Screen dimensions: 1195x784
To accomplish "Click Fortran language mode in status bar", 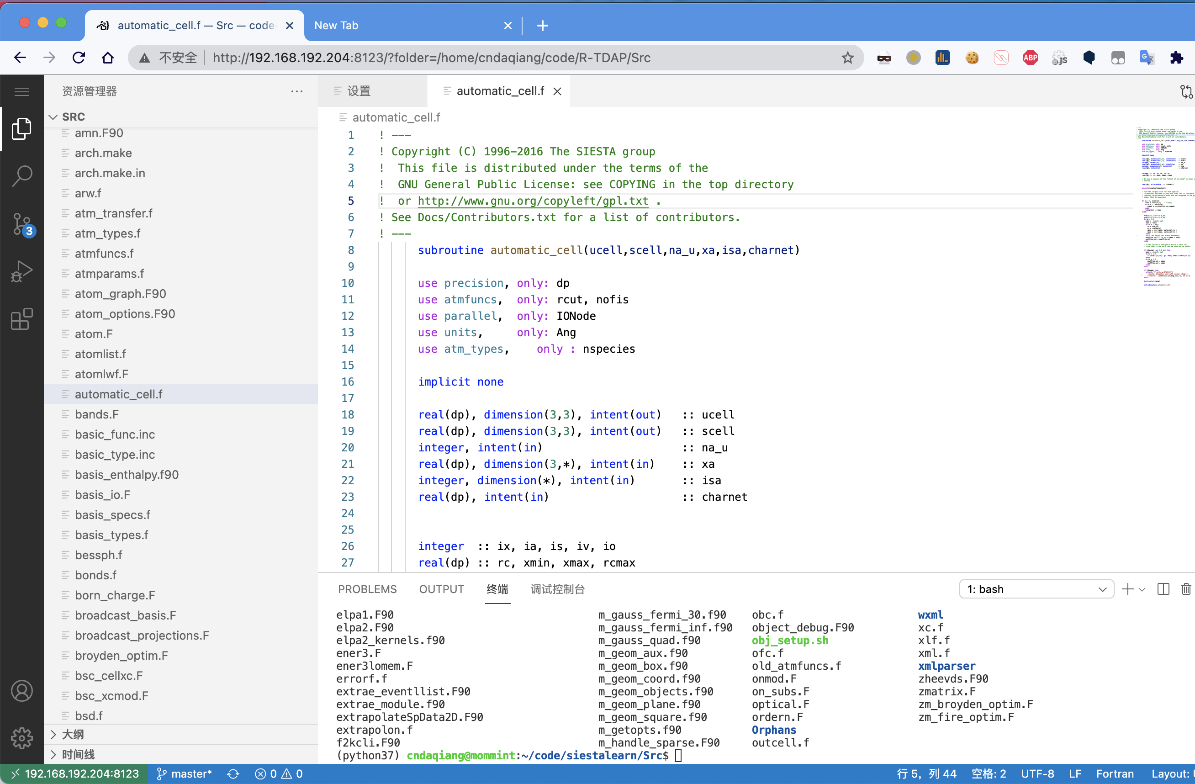I will (x=1114, y=774).
